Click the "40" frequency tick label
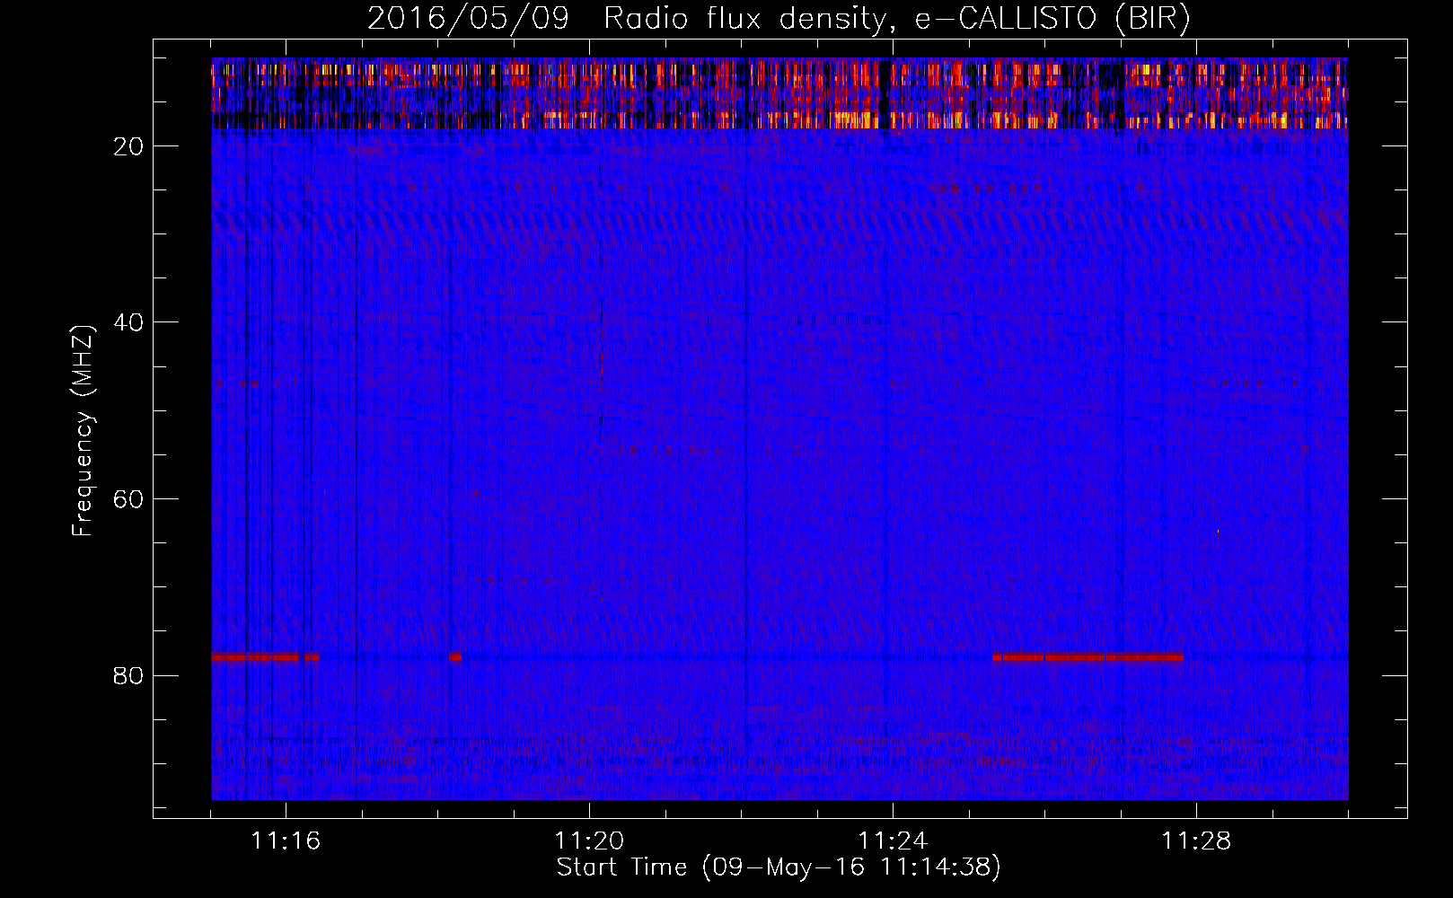The image size is (1453, 898). pos(128,322)
